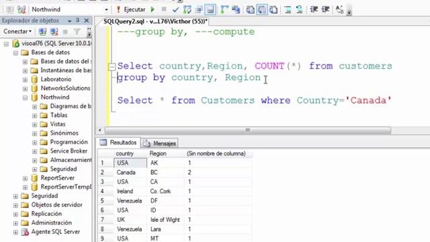The image size is (430, 242).
Task: Select Seguridad folder under Northwind
Action: click(x=63, y=169)
